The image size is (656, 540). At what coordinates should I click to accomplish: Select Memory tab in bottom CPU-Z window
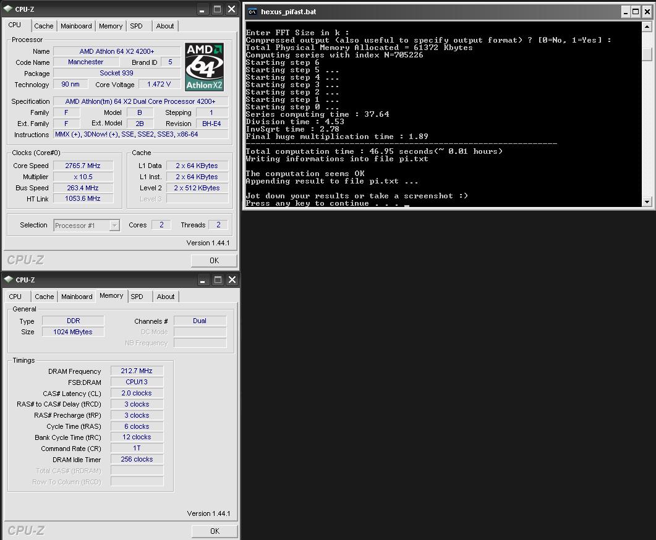tap(111, 295)
